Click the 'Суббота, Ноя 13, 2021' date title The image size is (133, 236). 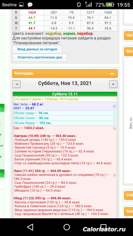[65, 83]
